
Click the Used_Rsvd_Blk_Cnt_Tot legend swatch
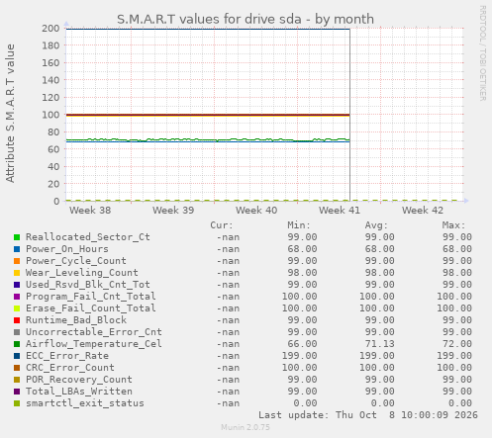pos(17,285)
